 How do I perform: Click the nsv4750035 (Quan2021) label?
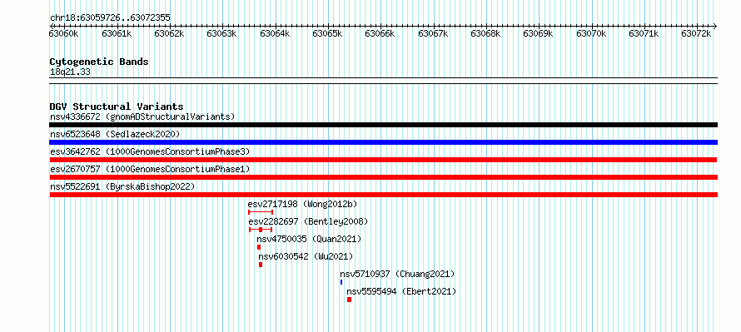coord(309,239)
